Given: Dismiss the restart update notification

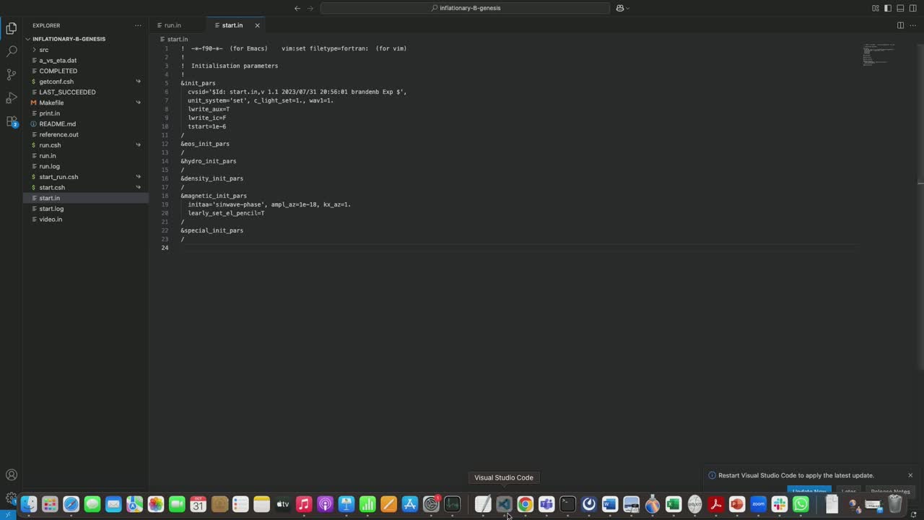Looking at the screenshot, I should coord(910,475).
